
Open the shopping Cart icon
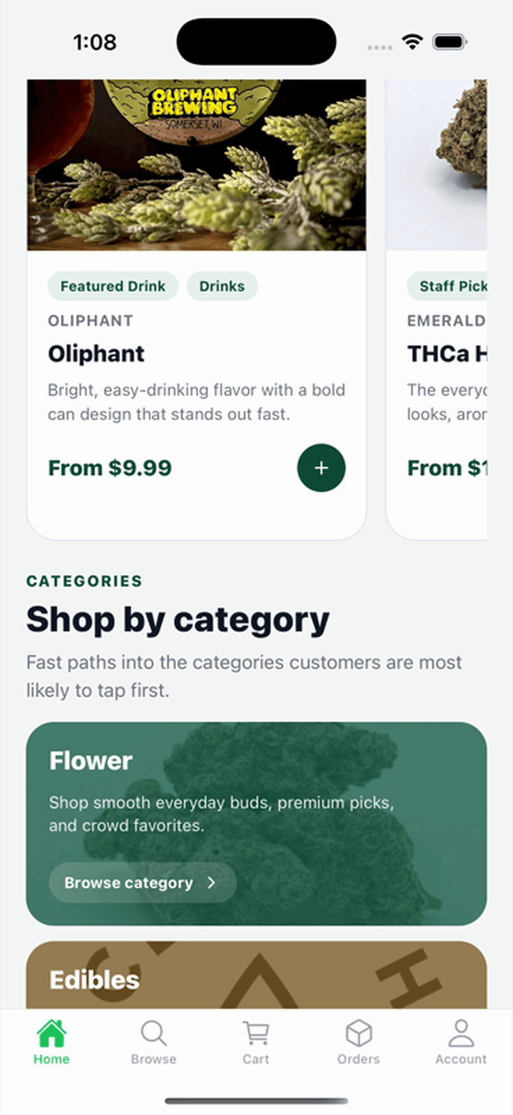256,1033
